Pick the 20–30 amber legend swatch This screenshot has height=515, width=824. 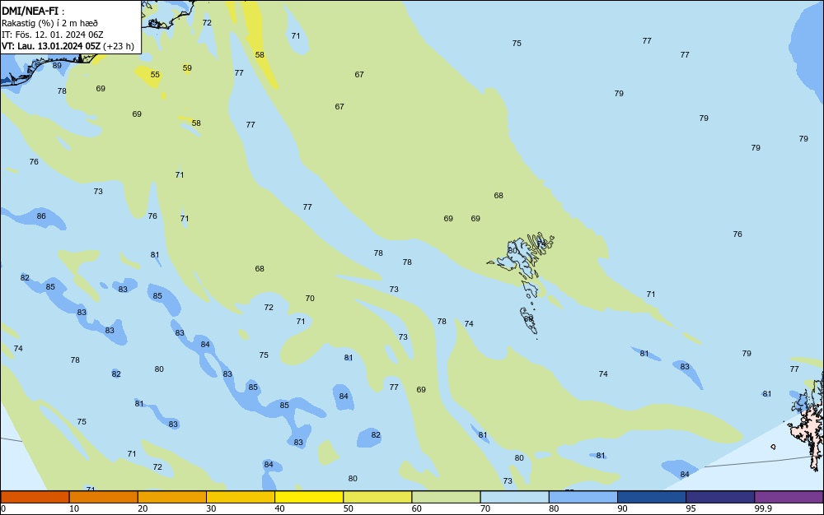tap(172, 497)
